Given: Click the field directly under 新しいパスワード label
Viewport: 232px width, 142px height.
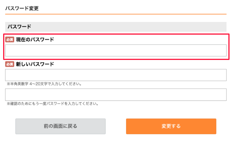Looking at the screenshot, I should 116,75.
